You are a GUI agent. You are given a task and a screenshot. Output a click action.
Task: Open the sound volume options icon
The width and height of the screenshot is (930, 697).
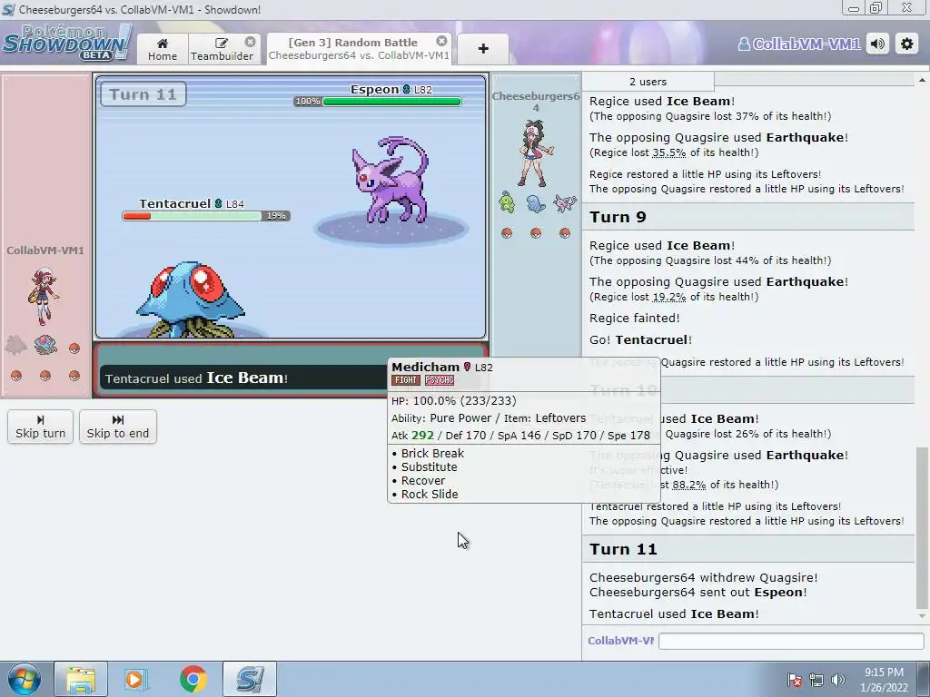pyautogui.click(x=878, y=44)
